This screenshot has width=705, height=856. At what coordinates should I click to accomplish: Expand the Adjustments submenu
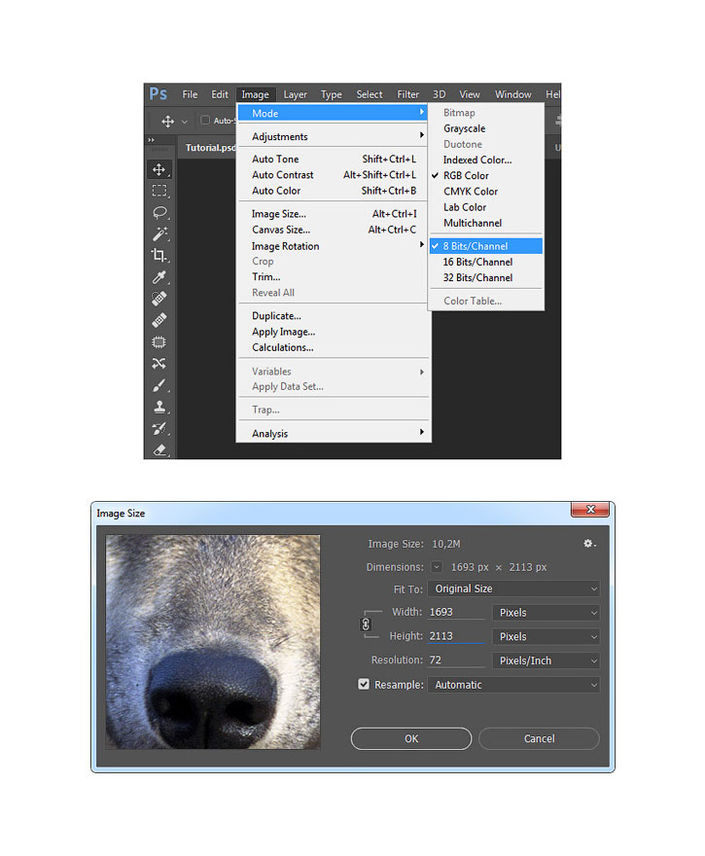(333, 136)
